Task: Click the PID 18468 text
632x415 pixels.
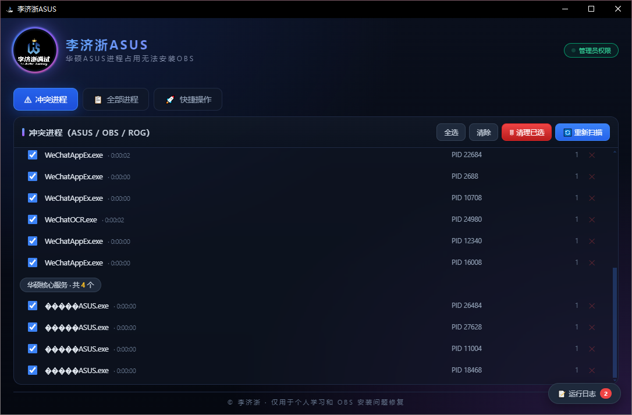Action: tap(467, 370)
